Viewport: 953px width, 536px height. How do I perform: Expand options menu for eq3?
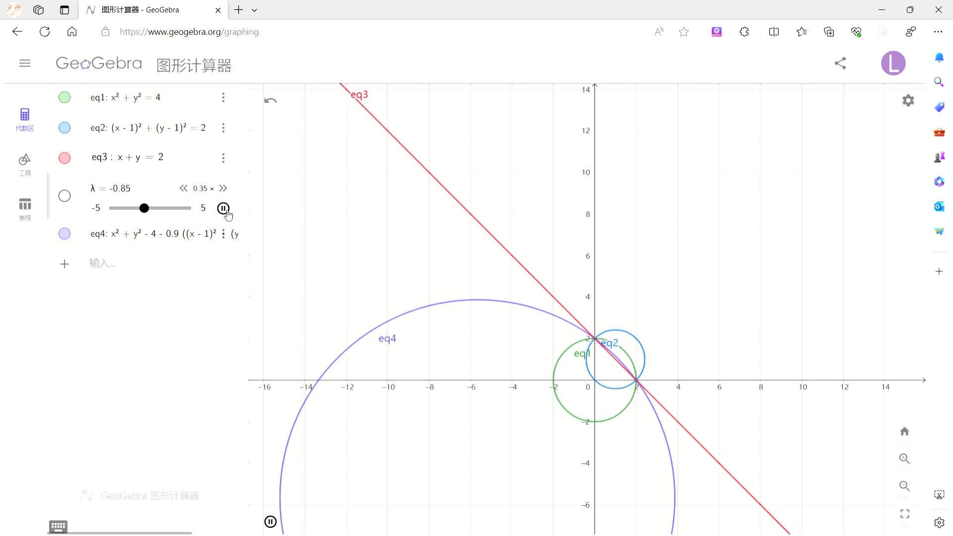click(223, 158)
